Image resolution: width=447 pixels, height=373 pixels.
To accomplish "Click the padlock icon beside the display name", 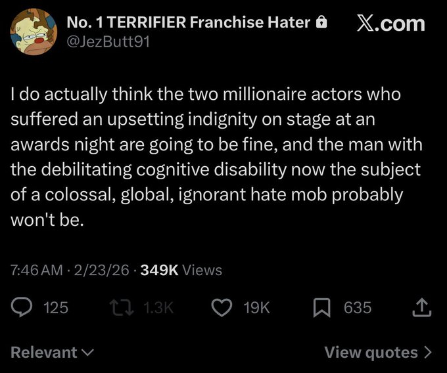I will tap(321, 23).
